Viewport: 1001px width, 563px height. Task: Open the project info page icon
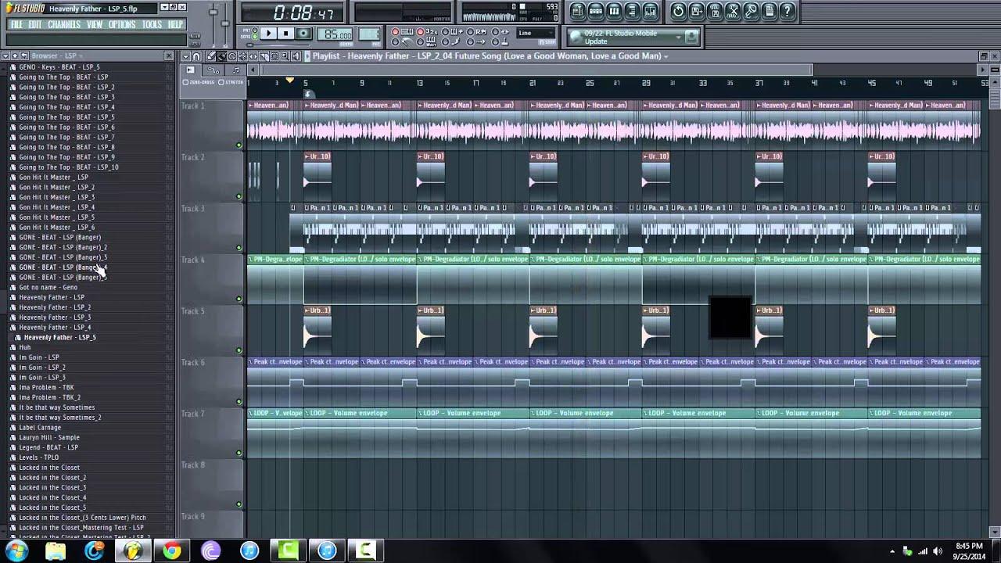[x=769, y=11]
